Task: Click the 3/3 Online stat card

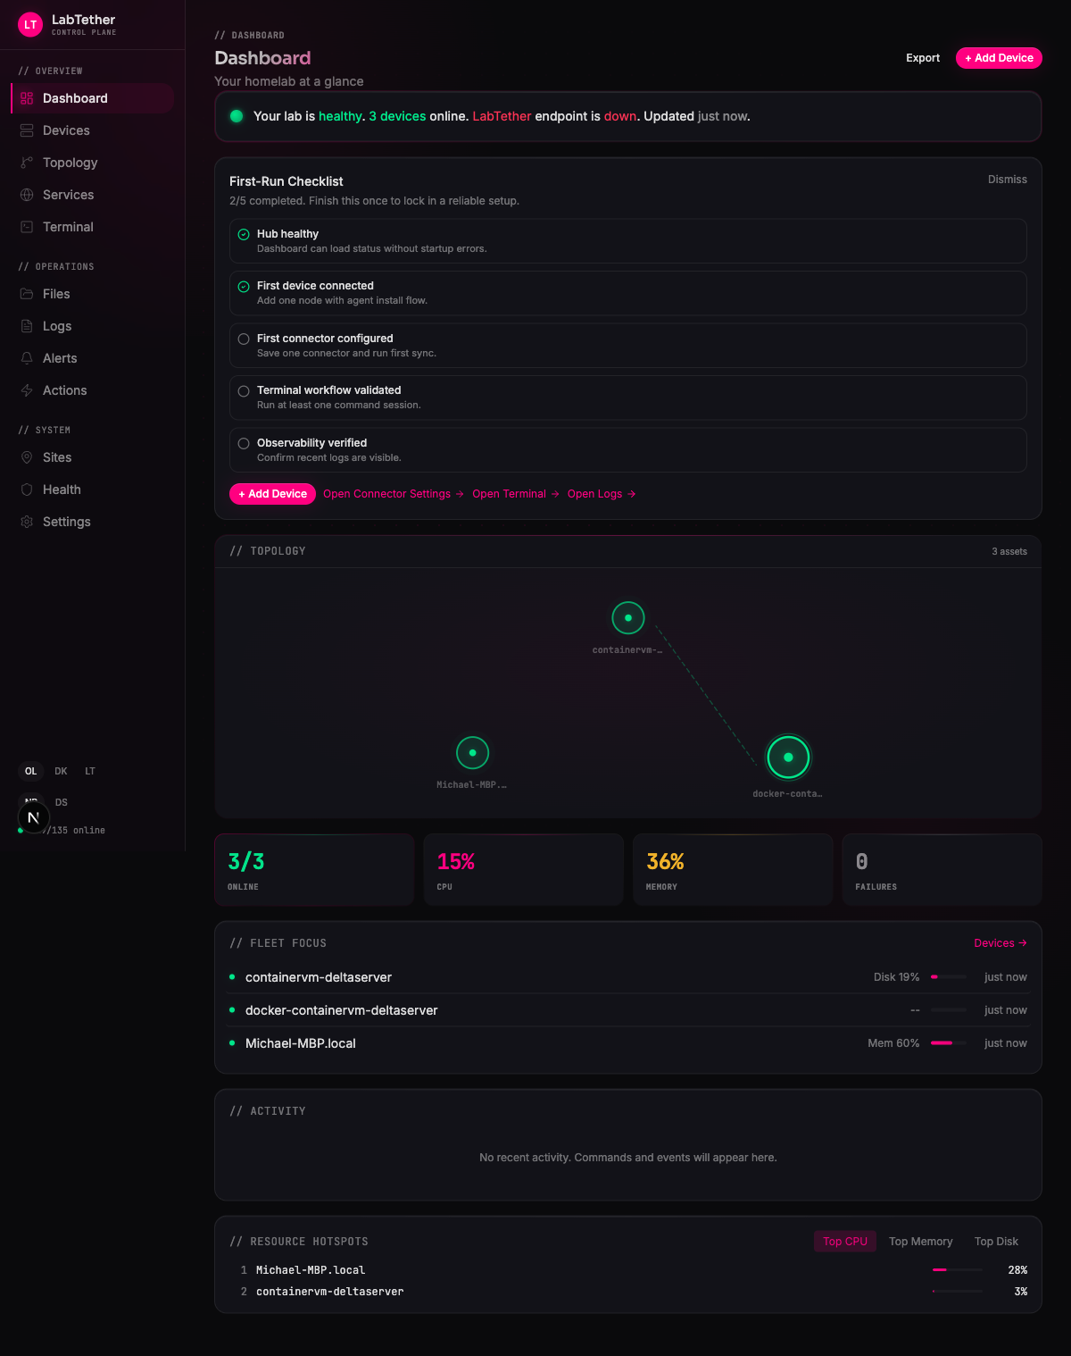Action: tap(314, 870)
